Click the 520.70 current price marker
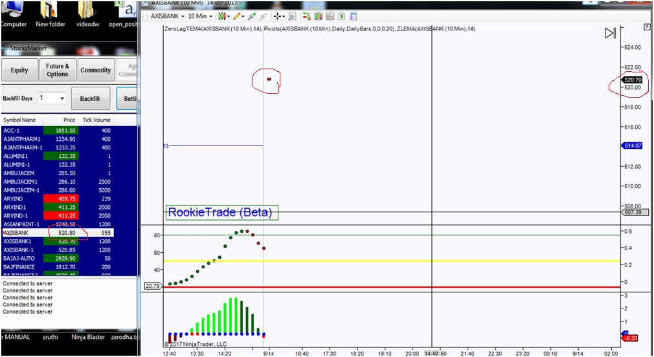This screenshot has height=357, width=654. (633, 80)
